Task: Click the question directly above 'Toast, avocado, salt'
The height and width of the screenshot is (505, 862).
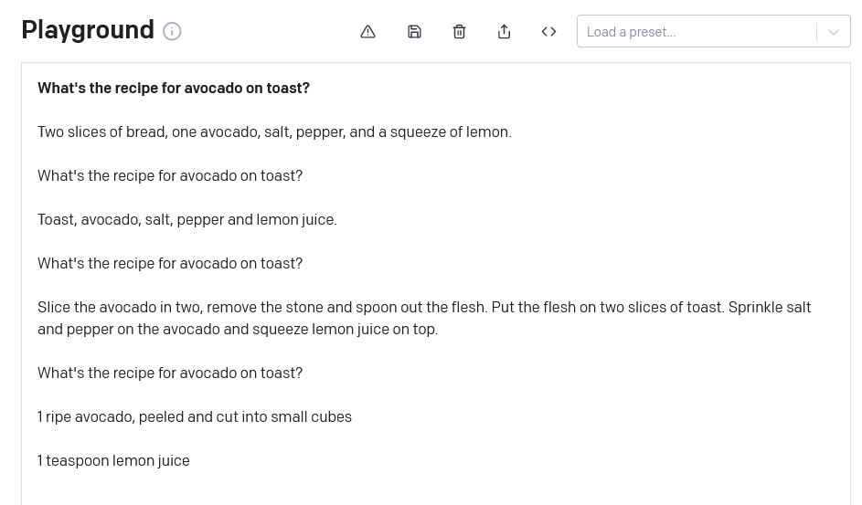Action: tap(170, 175)
